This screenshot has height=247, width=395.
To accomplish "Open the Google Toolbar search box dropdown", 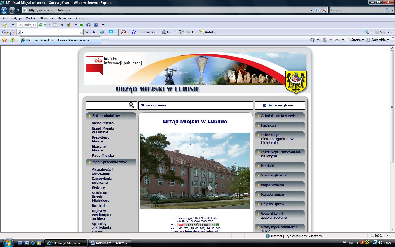I will pyautogui.click(x=81, y=32).
